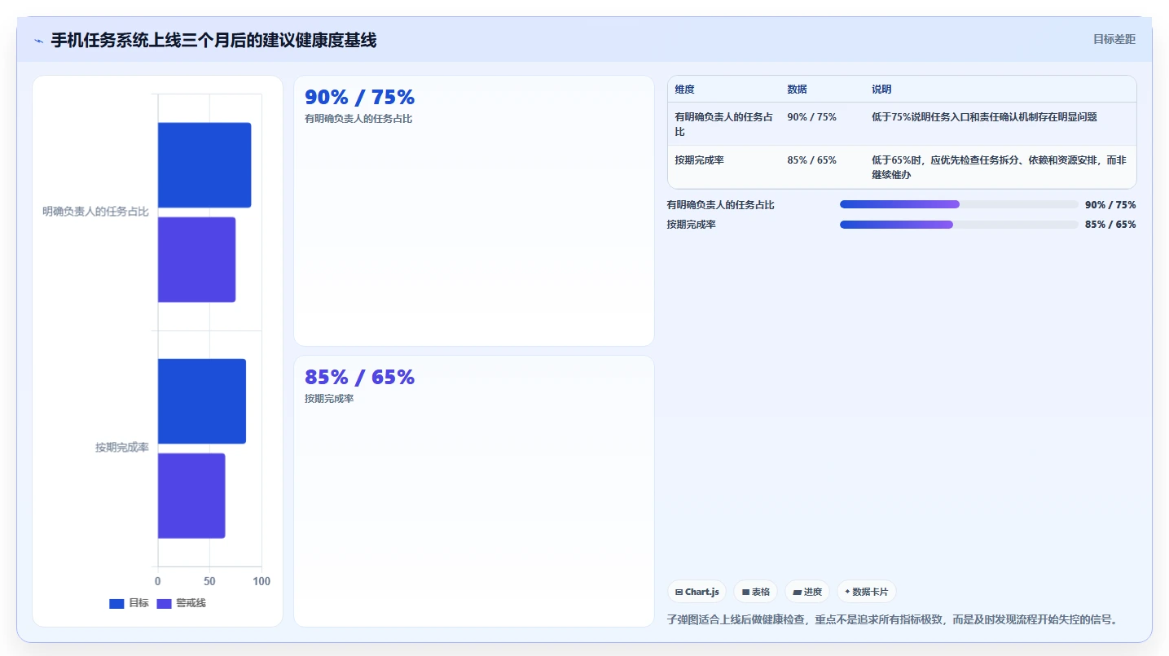Click the 目标差距 label in the header
1169x656 pixels.
[1114, 39]
